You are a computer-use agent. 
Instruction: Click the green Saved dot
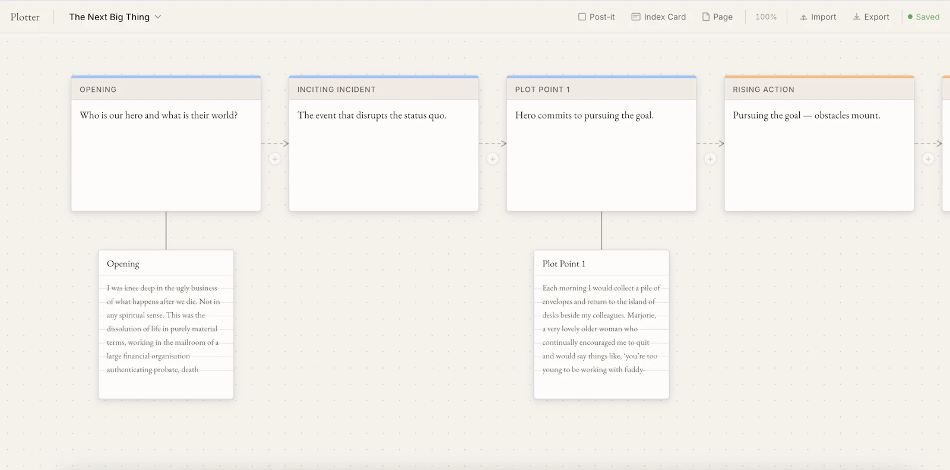coord(910,17)
